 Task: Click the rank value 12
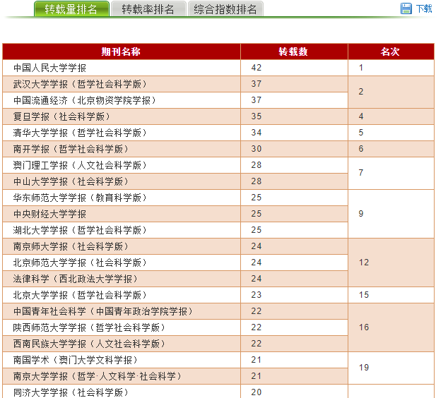364,263
